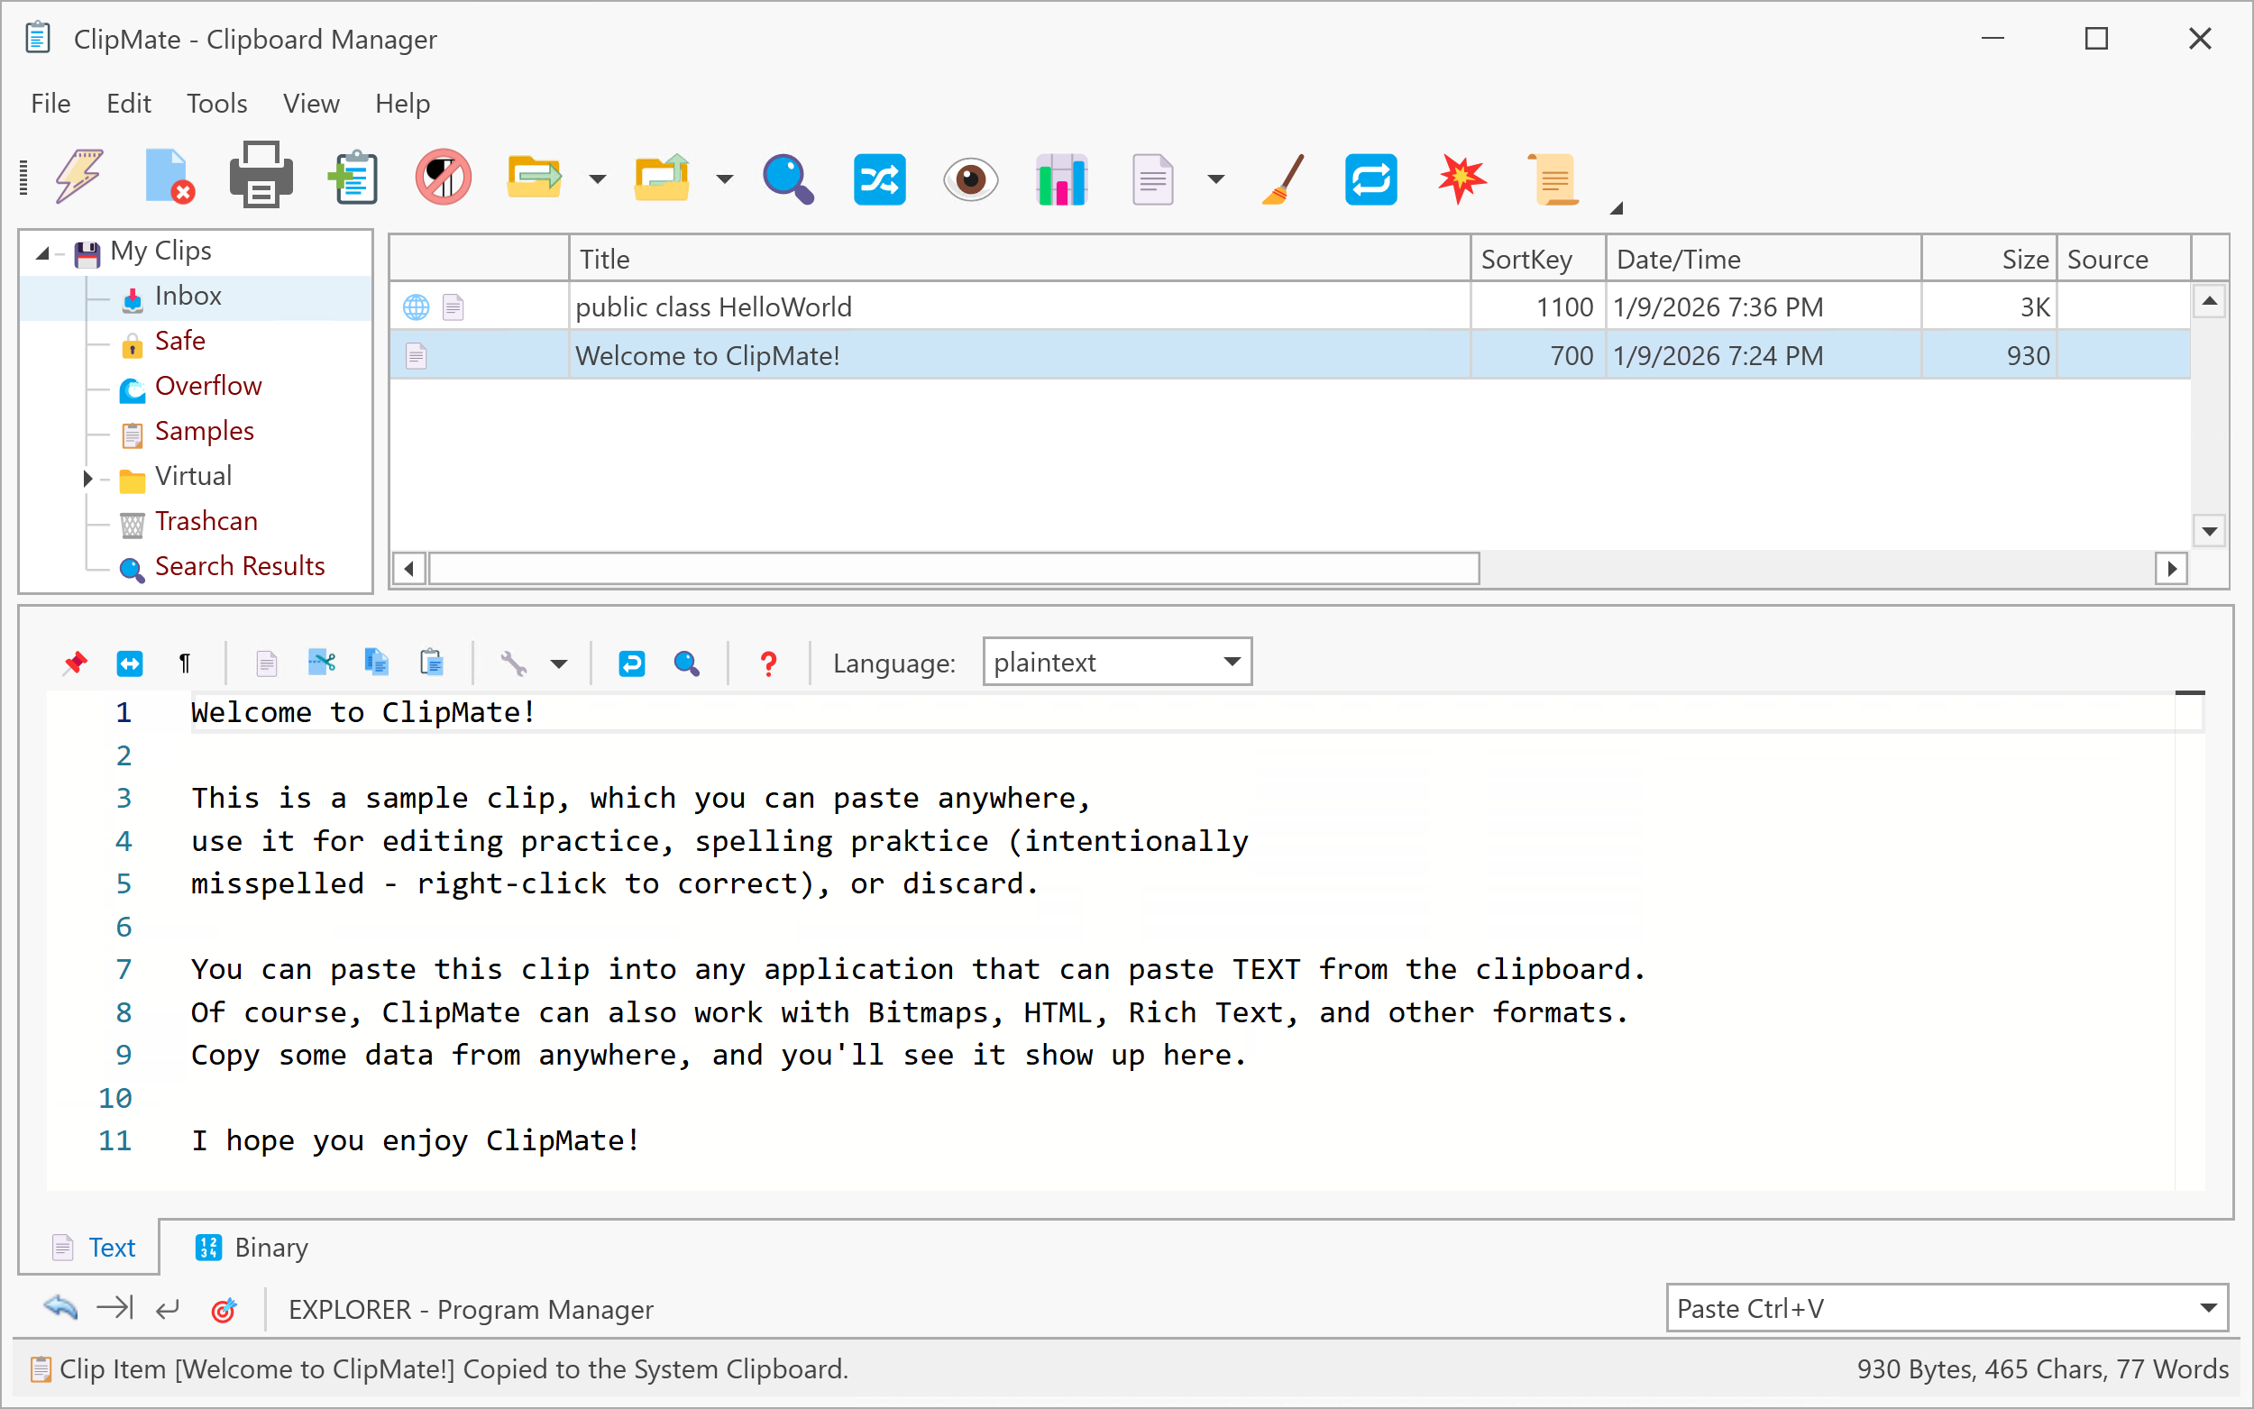Toggle the red pin in editor toolbar
This screenshot has height=1409, width=2254.
[x=75, y=663]
